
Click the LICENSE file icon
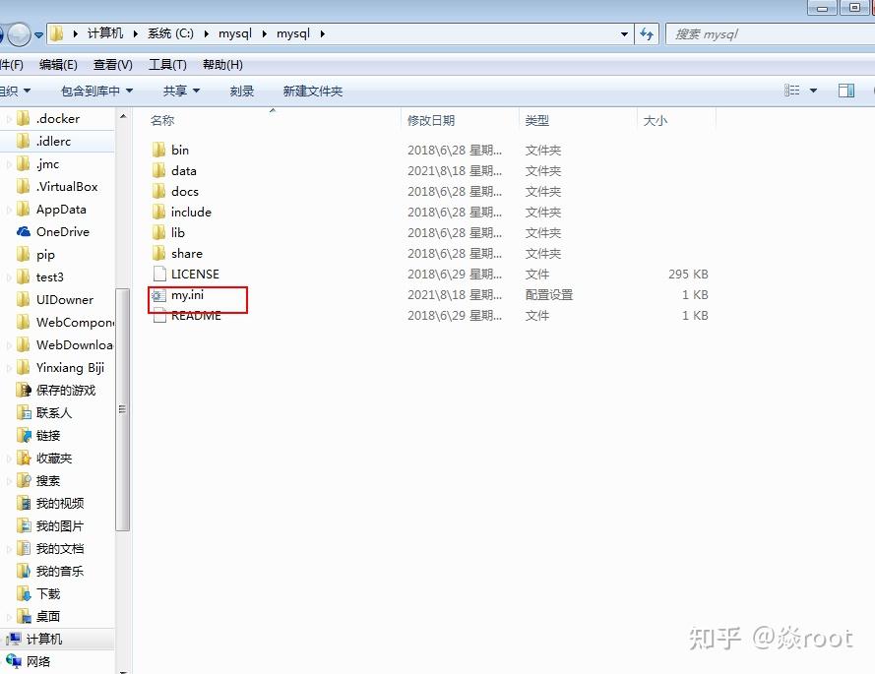pyautogui.click(x=159, y=274)
